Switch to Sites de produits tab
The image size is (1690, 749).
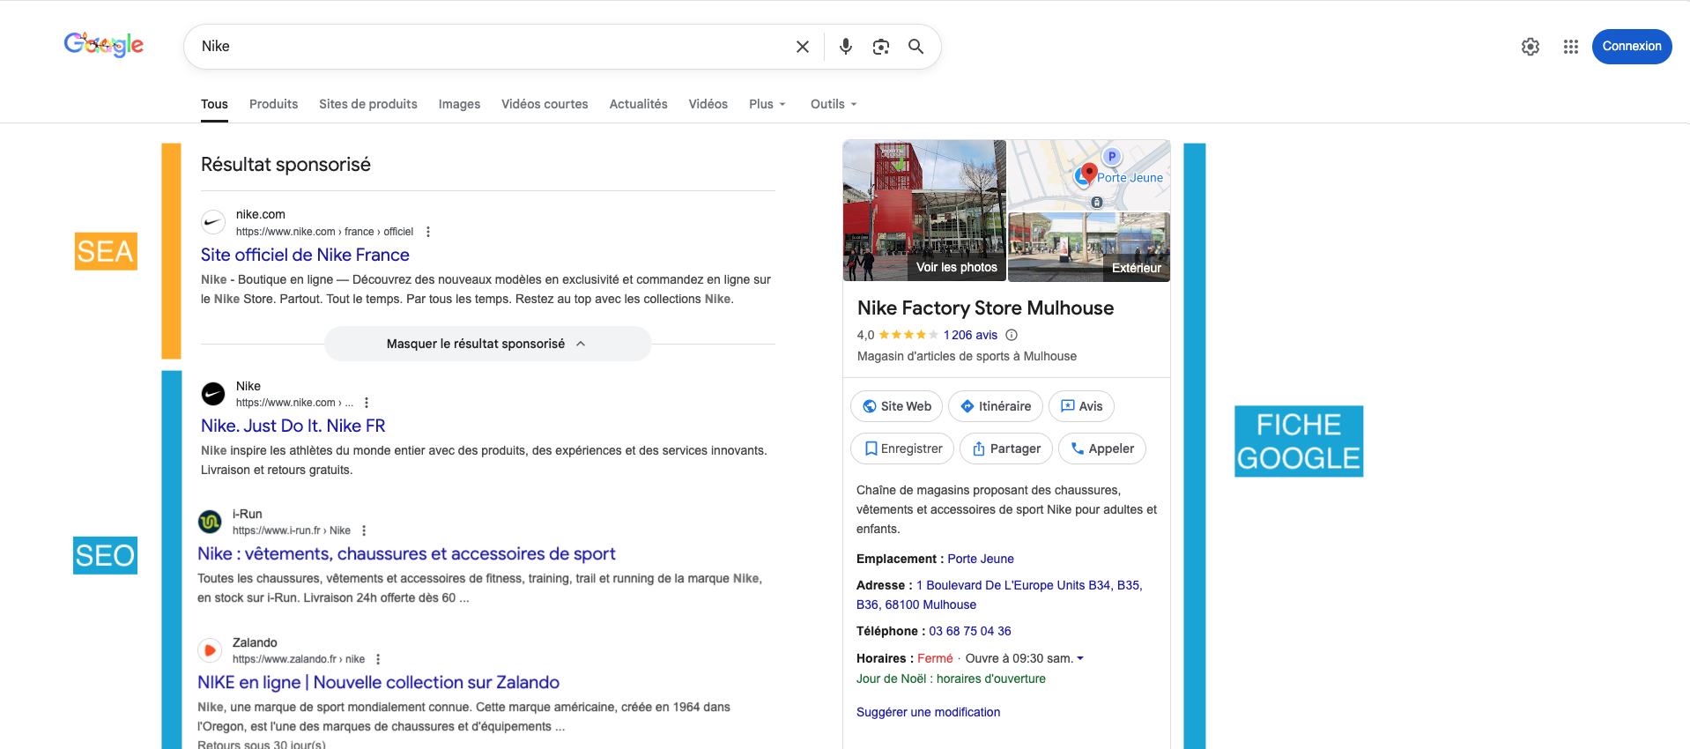368,104
